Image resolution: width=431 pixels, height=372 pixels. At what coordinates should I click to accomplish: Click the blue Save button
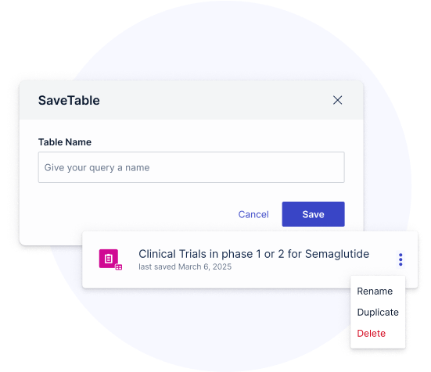pyautogui.click(x=314, y=214)
